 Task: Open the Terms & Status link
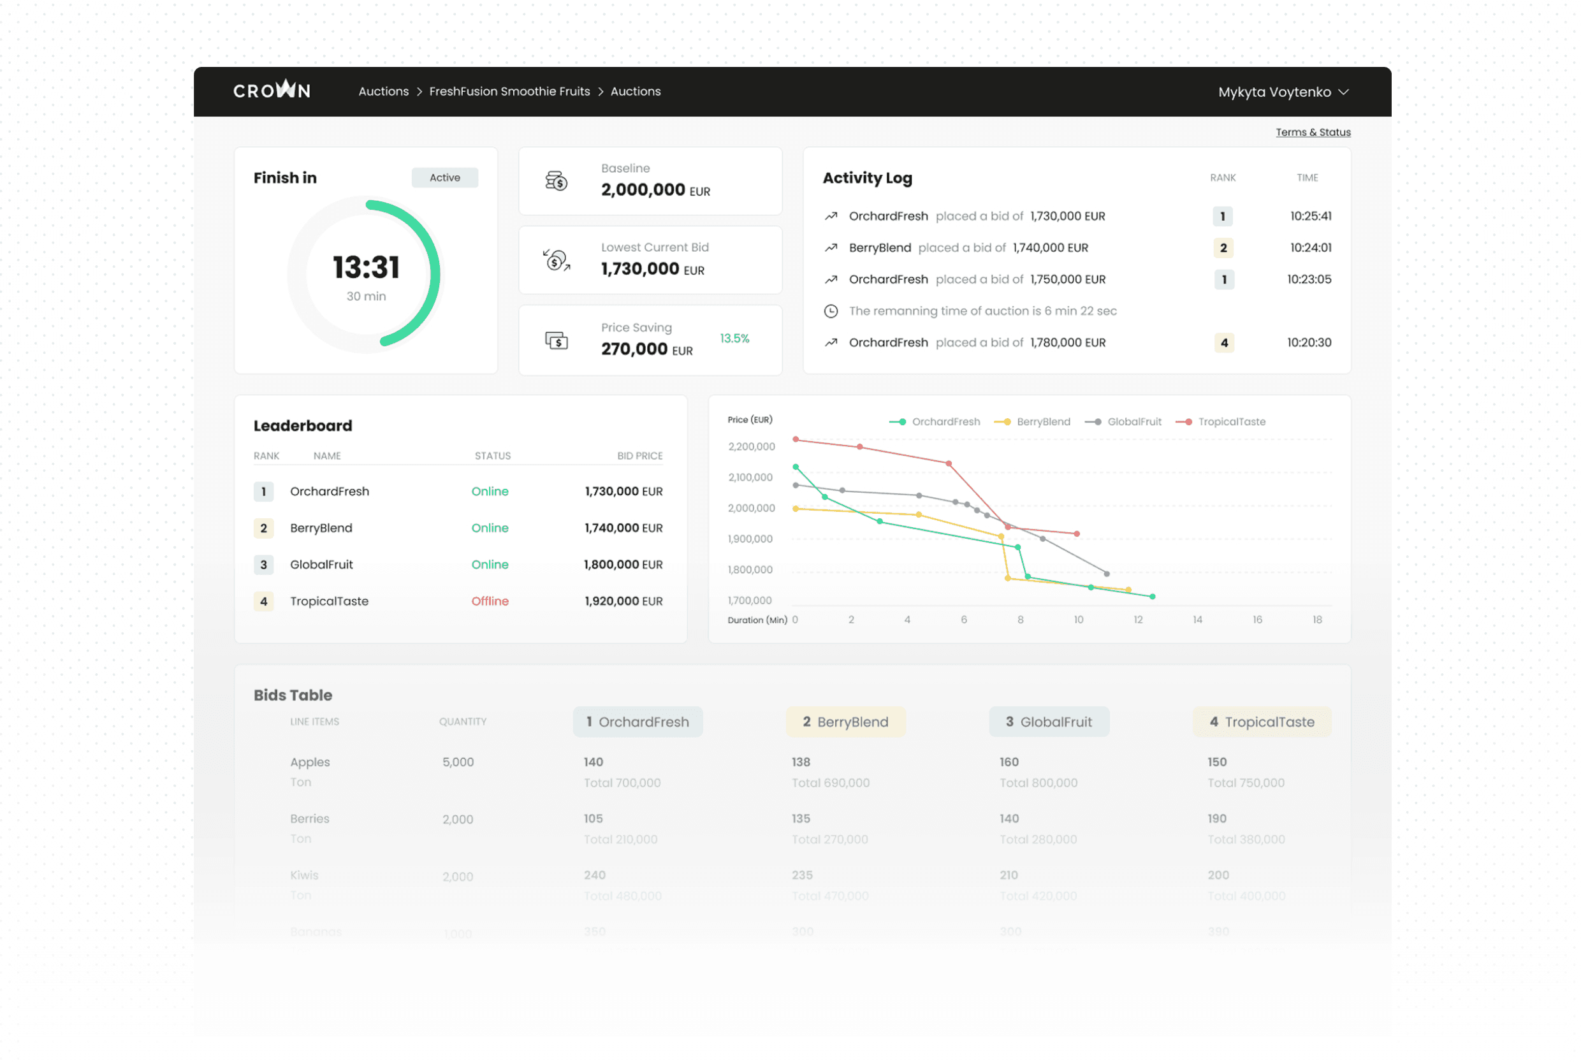(x=1313, y=133)
